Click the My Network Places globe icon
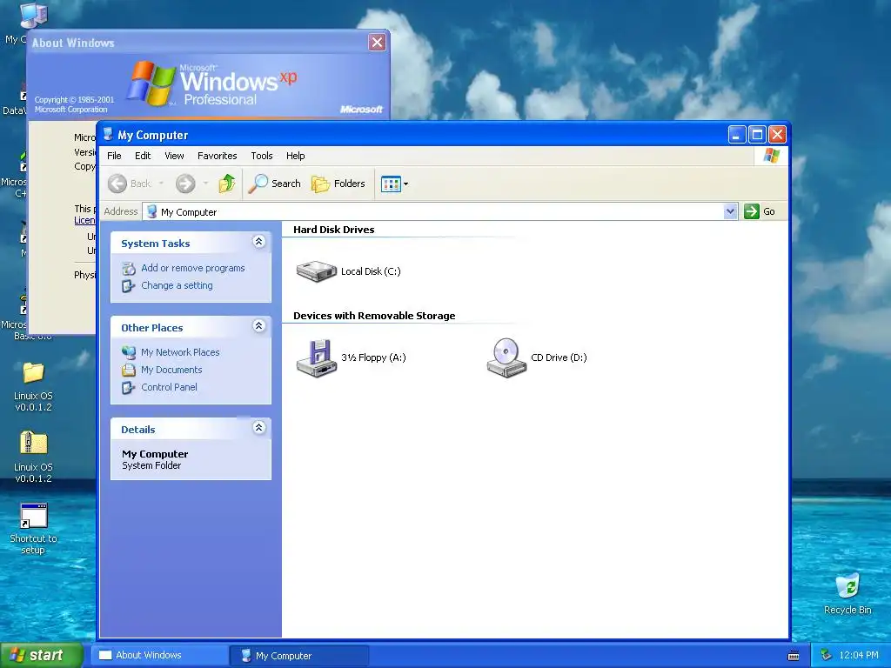 click(x=129, y=352)
